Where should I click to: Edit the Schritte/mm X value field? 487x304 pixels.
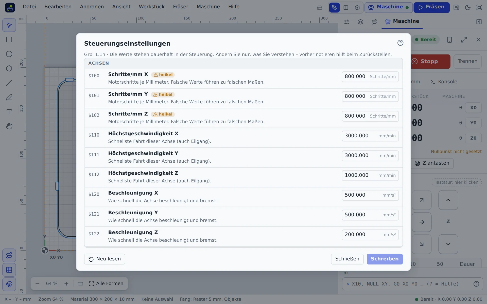pyautogui.click(x=370, y=77)
